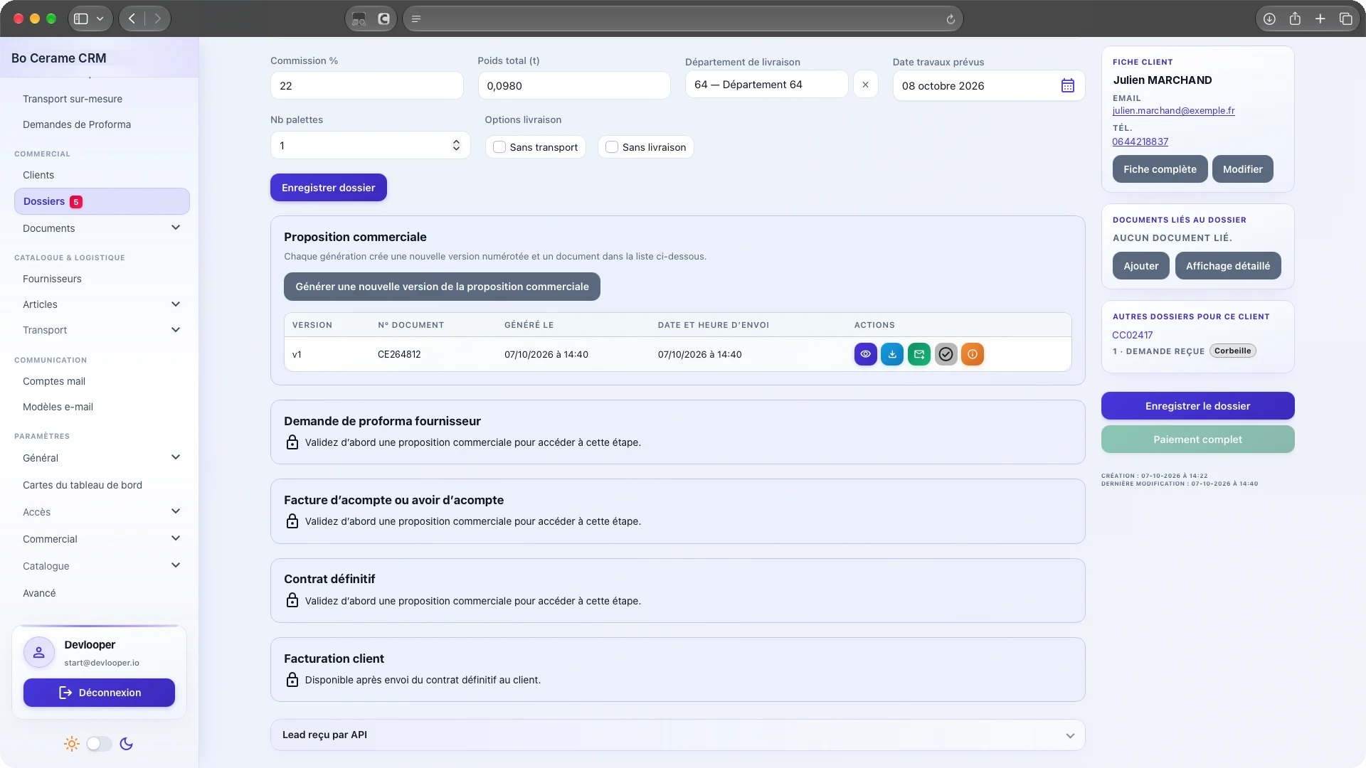Expand the Documents sidebar menu
This screenshot has height=768, width=1366.
click(102, 228)
